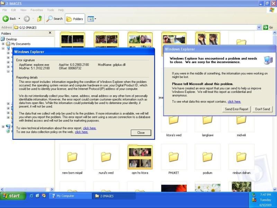This screenshot has height=208, width=277.
Task: Toggle the Folders pane toolbar button
Action: 75,19
